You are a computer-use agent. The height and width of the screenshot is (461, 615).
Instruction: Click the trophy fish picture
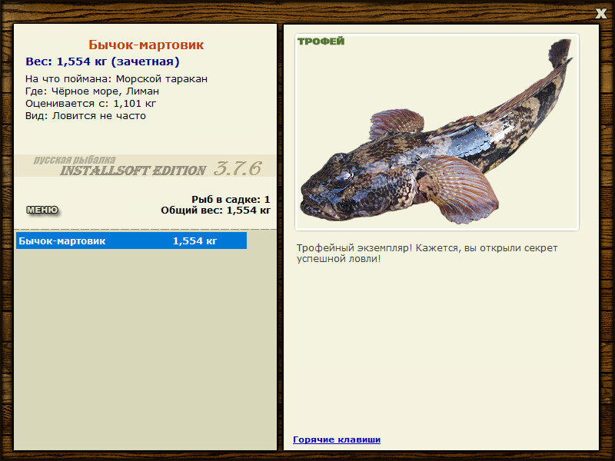(x=437, y=132)
